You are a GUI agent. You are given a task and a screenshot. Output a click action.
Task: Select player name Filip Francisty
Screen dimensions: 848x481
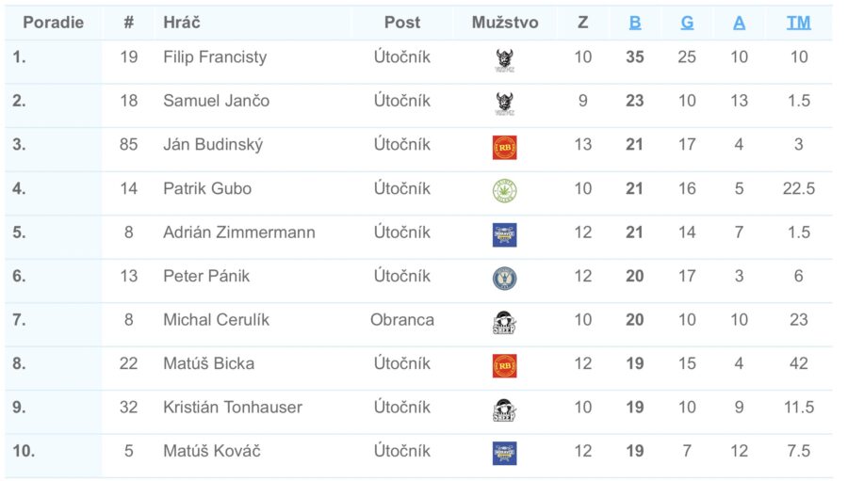pos(215,57)
